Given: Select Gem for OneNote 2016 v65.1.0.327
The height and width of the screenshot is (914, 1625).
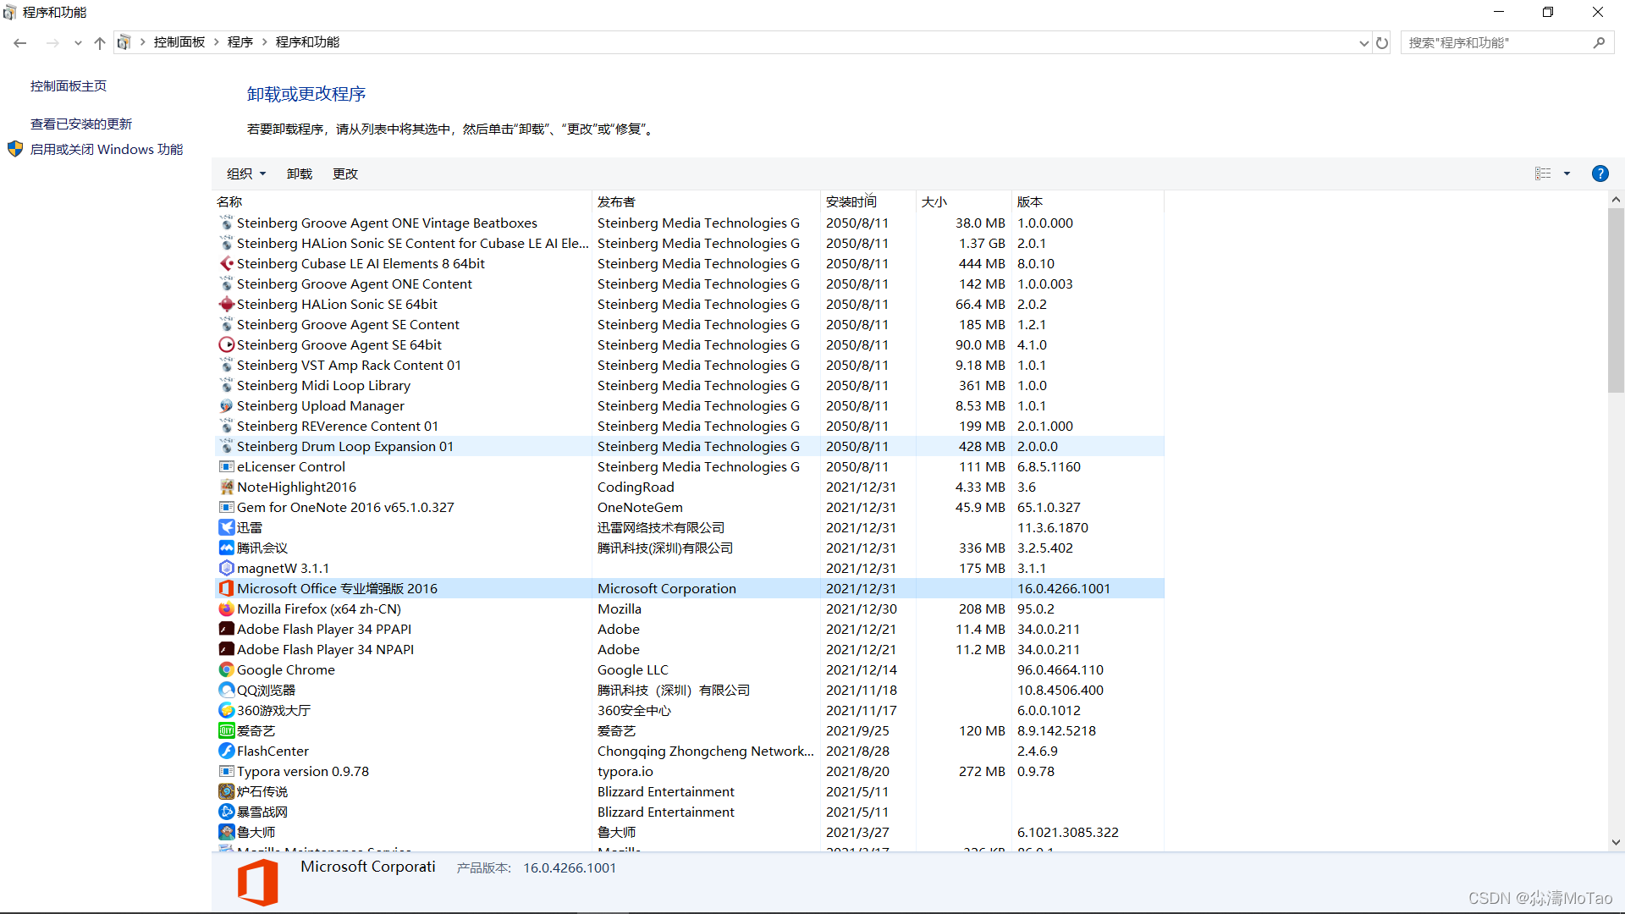Looking at the screenshot, I should (x=690, y=507).
